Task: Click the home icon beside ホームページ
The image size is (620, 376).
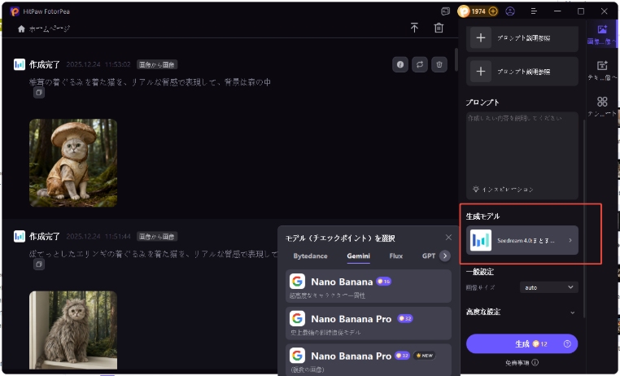Action: tap(21, 28)
